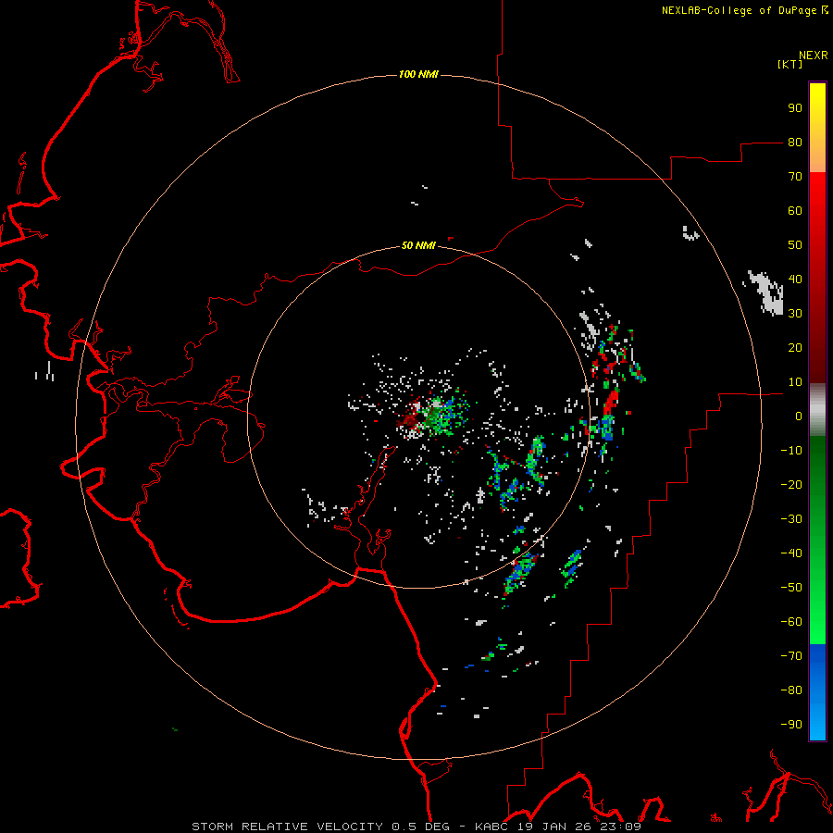
Task: Click the positive 90 scale value
Action: [795, 108]
